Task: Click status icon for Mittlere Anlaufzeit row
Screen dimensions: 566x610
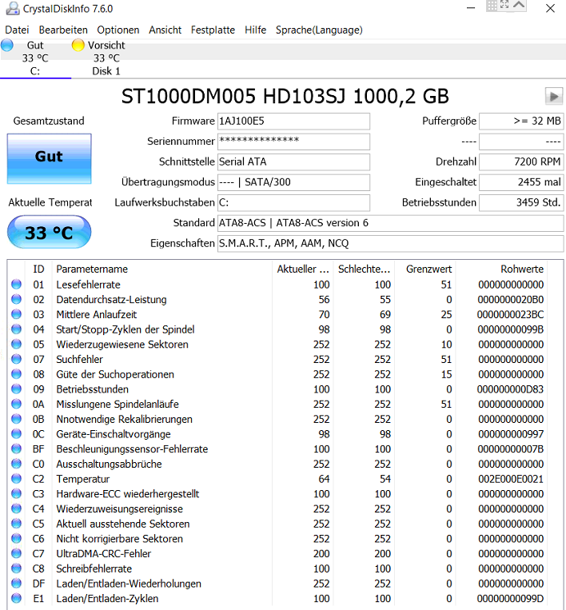Action: coord(16,314)
